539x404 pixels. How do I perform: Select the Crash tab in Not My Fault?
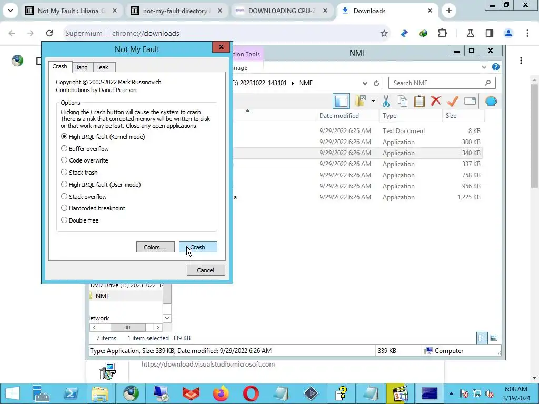tap(60, 66)
